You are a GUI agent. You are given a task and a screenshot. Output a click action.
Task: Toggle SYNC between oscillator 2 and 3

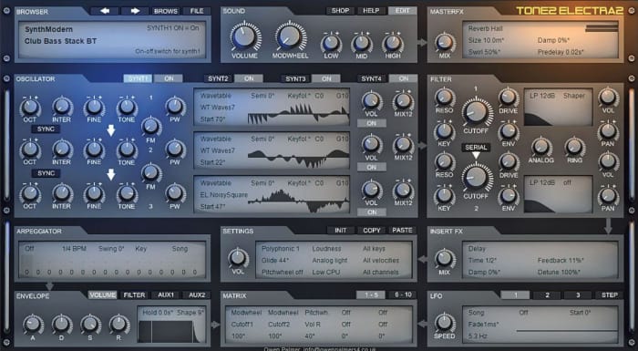[46, 173]
